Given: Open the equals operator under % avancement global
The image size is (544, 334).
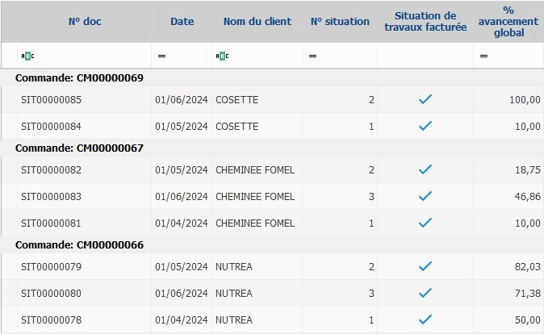Looking at the screenshot, I should [x=483, y=56].
